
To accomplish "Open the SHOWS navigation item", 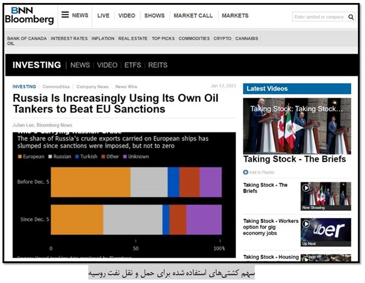I will coord(154,16).
